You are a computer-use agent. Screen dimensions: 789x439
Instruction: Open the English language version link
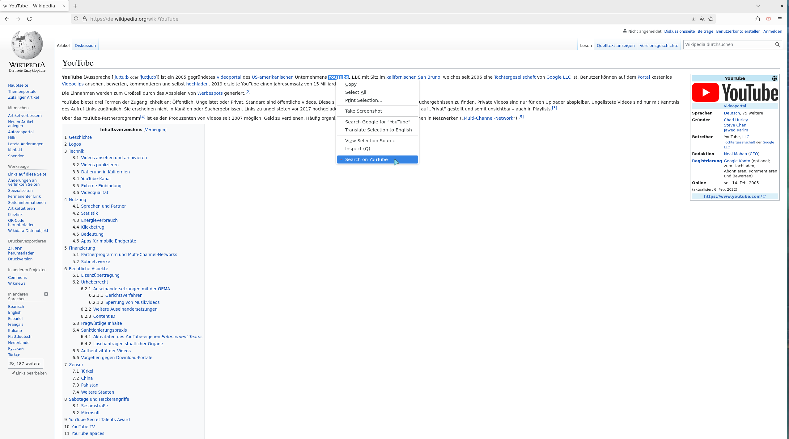(15, 312)
